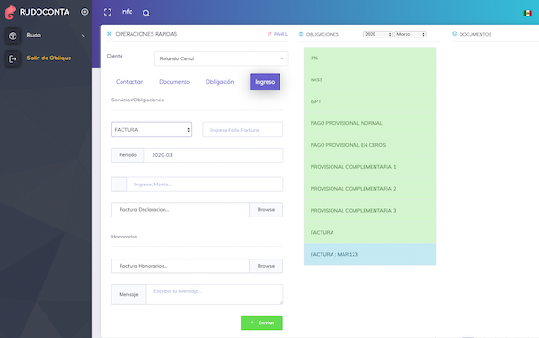Change language via the Mexico flag icon
The height and width of the screenshot is (338, 539).
pyautogui.click(x=528, y=13)
